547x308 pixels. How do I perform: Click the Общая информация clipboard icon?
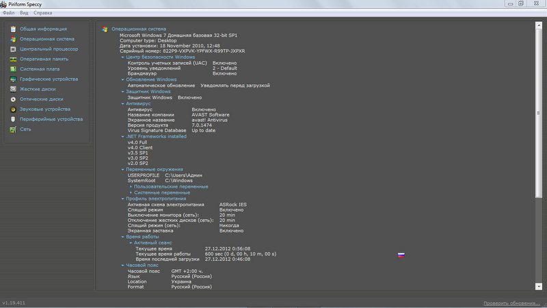pyautogui.click(x=13, y=29)
